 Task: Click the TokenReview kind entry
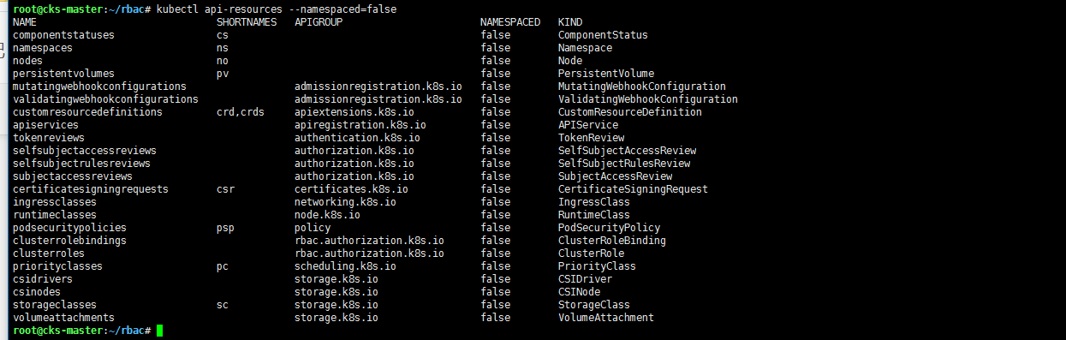tap(591, 138)
